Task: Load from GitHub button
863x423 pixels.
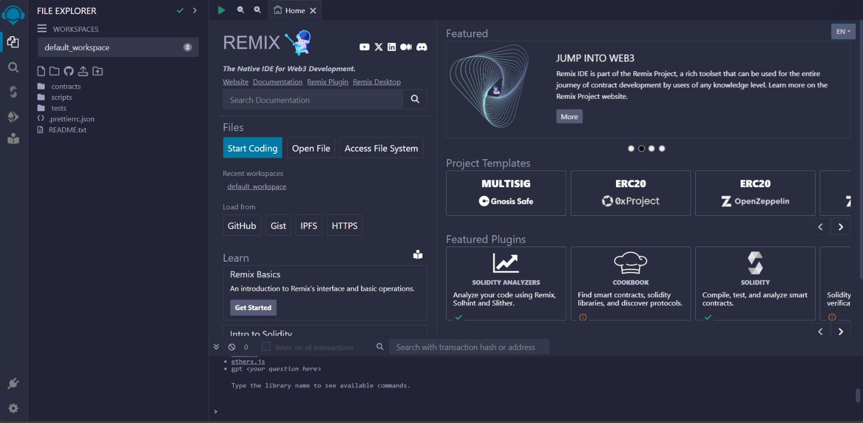Action: pos(242,226)
